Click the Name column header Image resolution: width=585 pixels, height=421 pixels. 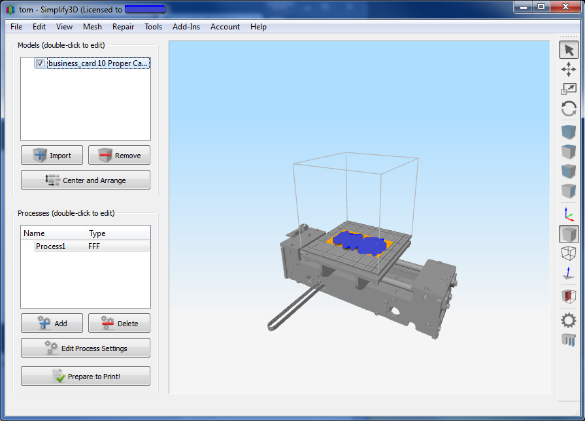pyautogui.click(x=54, y=233)
